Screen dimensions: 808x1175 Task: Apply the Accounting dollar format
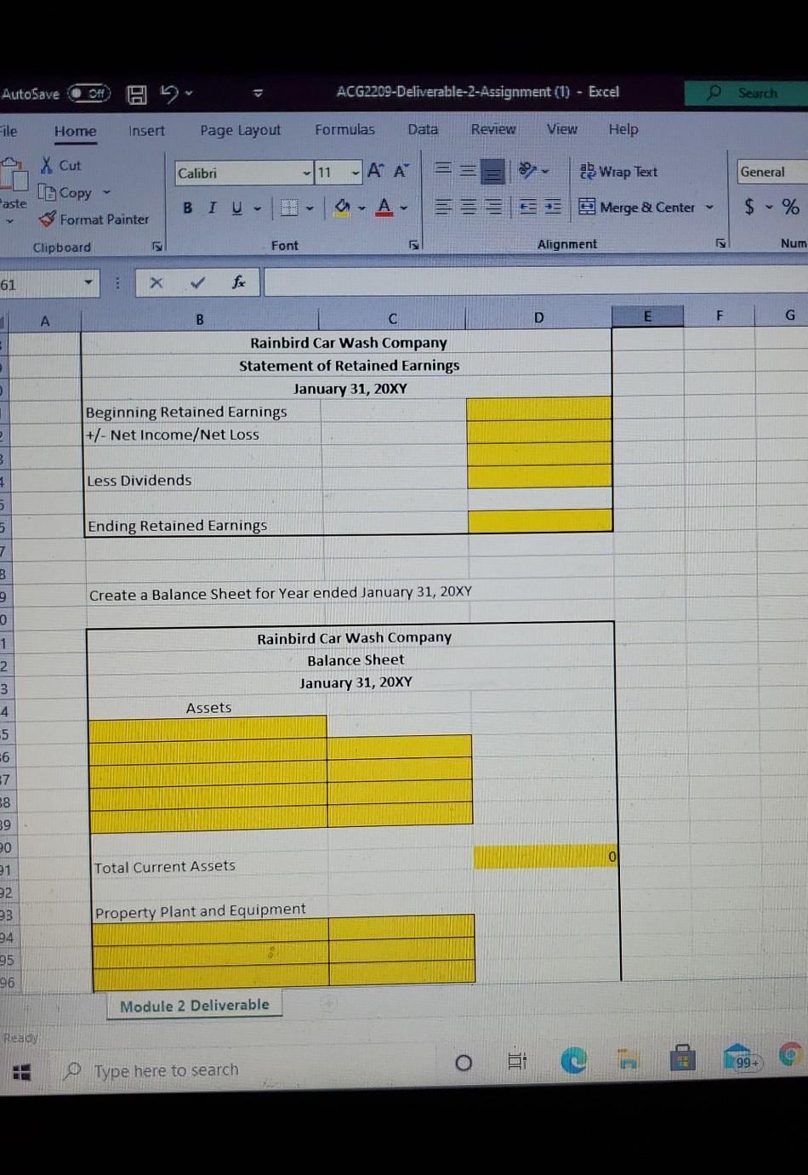(748, 206)
